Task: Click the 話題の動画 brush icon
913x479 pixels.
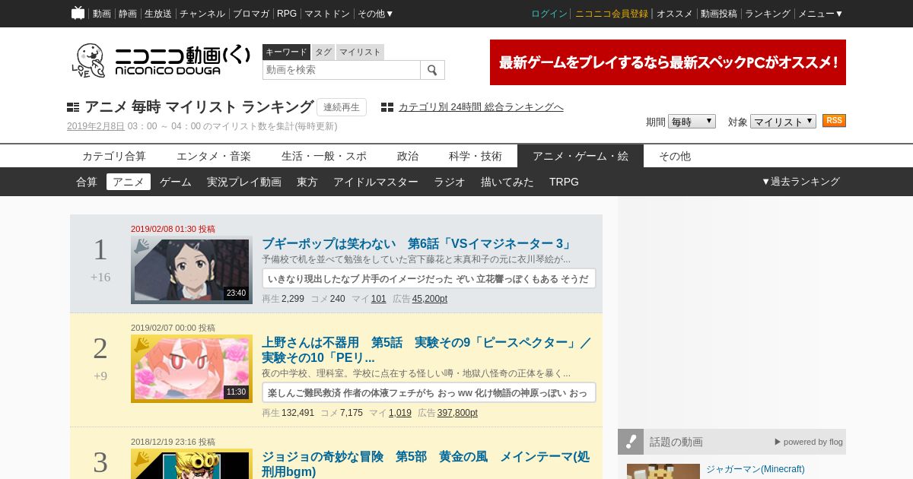Action: [x=631, y=442]
